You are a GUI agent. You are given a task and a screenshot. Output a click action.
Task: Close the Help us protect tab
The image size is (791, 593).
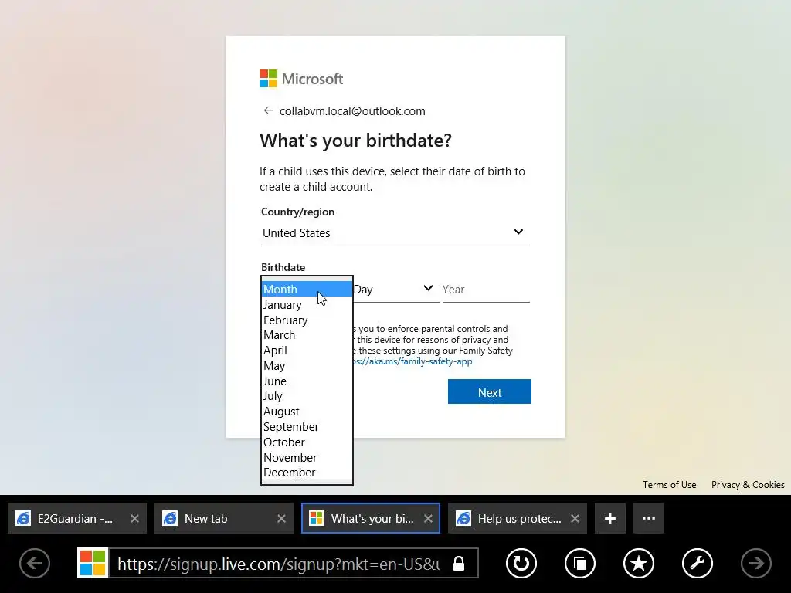click(x=575, y=518)
